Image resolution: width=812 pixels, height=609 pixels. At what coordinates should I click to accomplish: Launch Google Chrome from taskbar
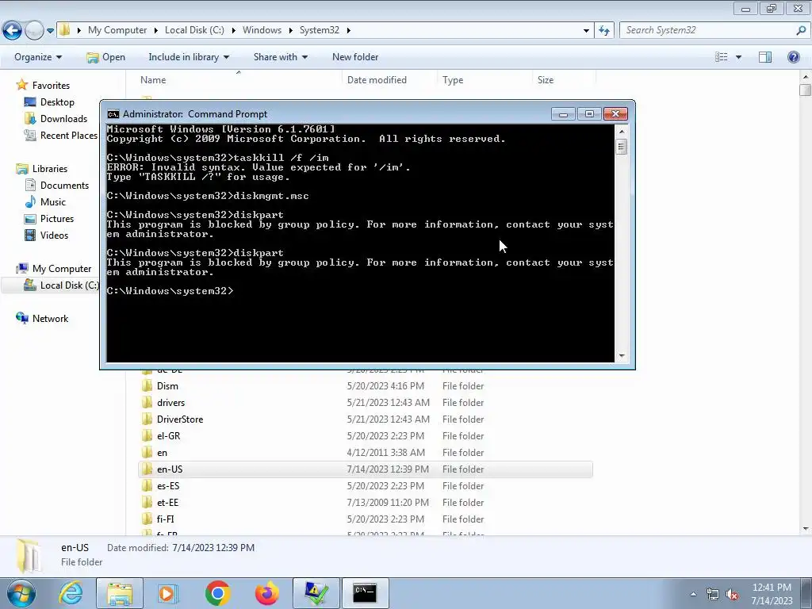[217, 593]
